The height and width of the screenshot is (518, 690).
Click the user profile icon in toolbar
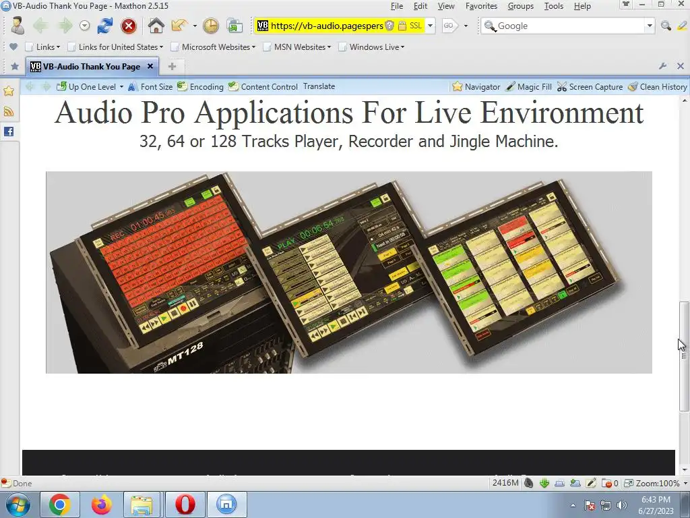pos(18,26)
